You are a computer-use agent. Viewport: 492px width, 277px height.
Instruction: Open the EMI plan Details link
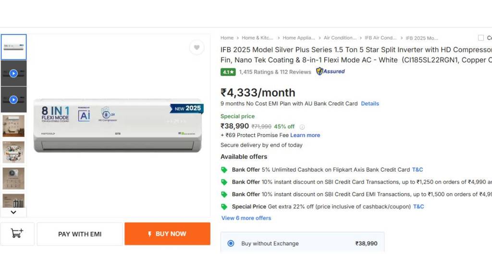[370, 103]
